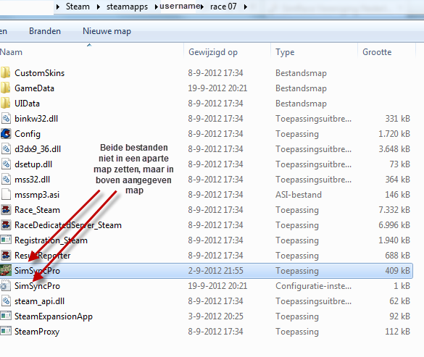Expand breadcrumb arrow after username

(202, 7)
